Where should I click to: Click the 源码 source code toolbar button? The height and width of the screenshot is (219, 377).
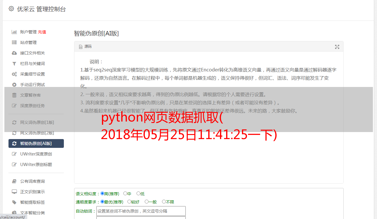pyautogui.click(x=85, y=47)
